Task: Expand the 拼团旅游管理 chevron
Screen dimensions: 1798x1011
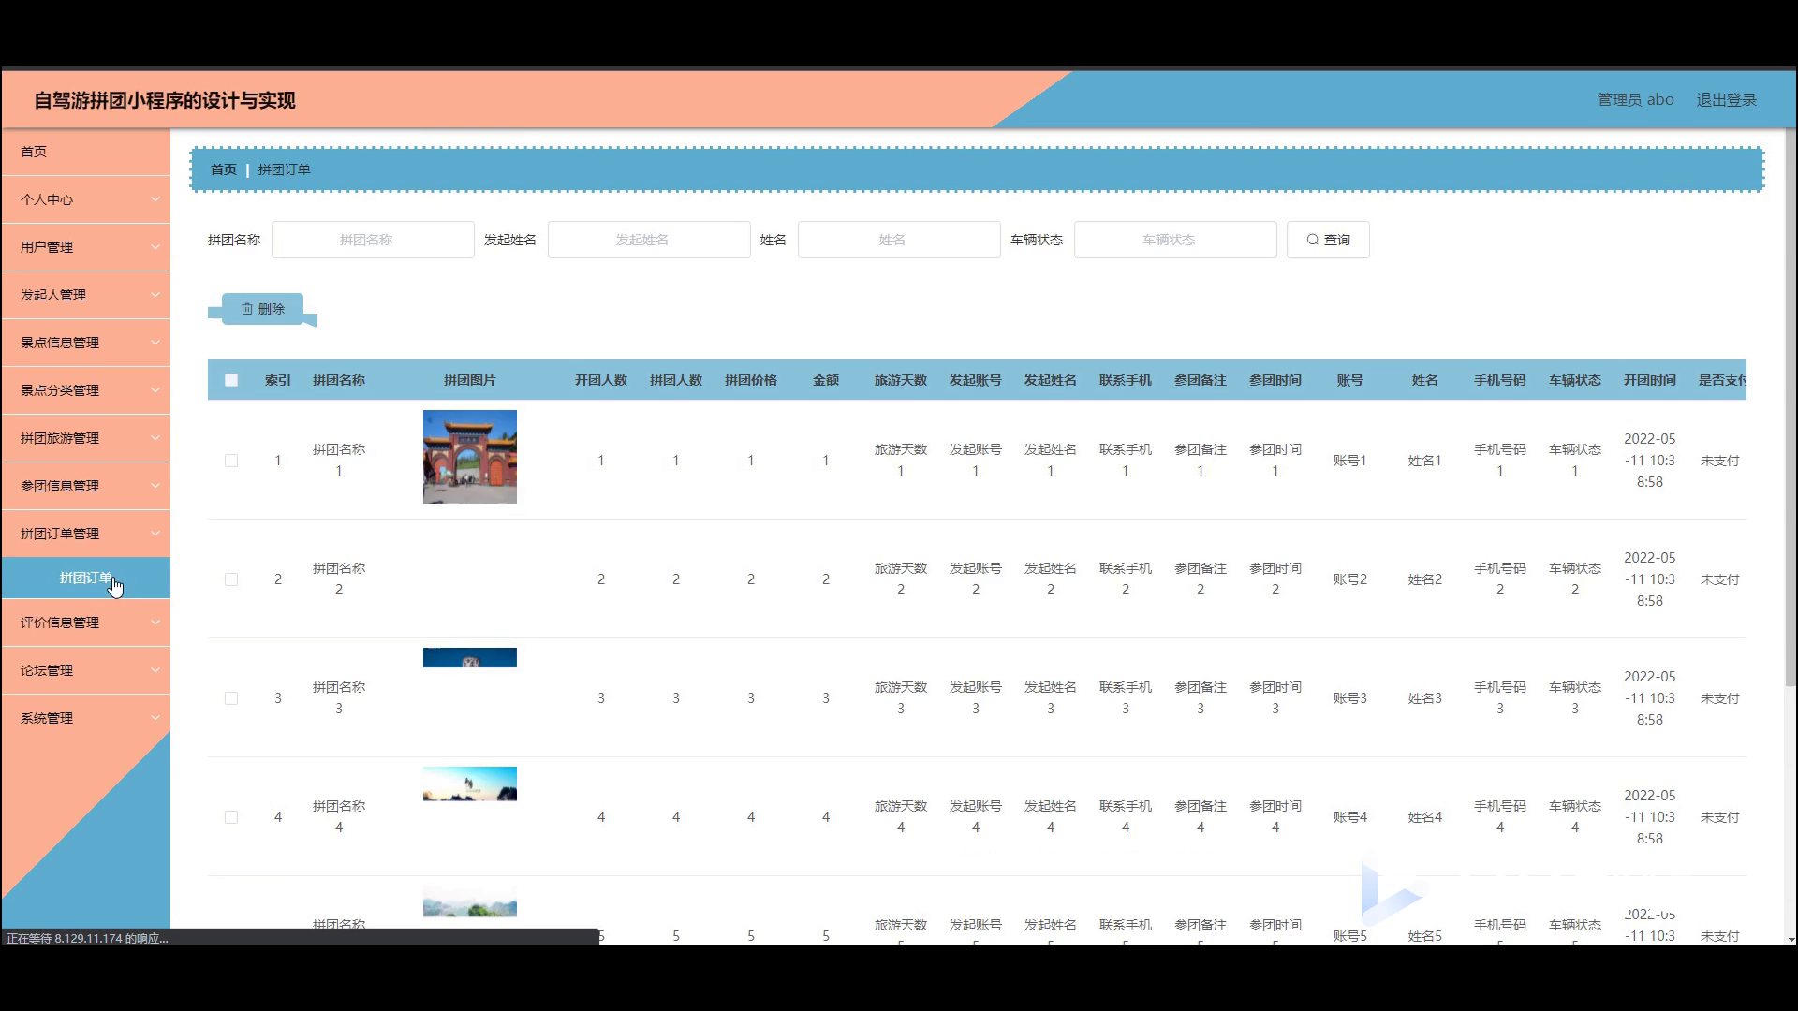Action: pyautogui.click(x=155, y=438)
